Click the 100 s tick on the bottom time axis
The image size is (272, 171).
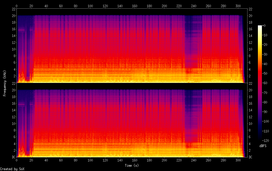(90, 160)
